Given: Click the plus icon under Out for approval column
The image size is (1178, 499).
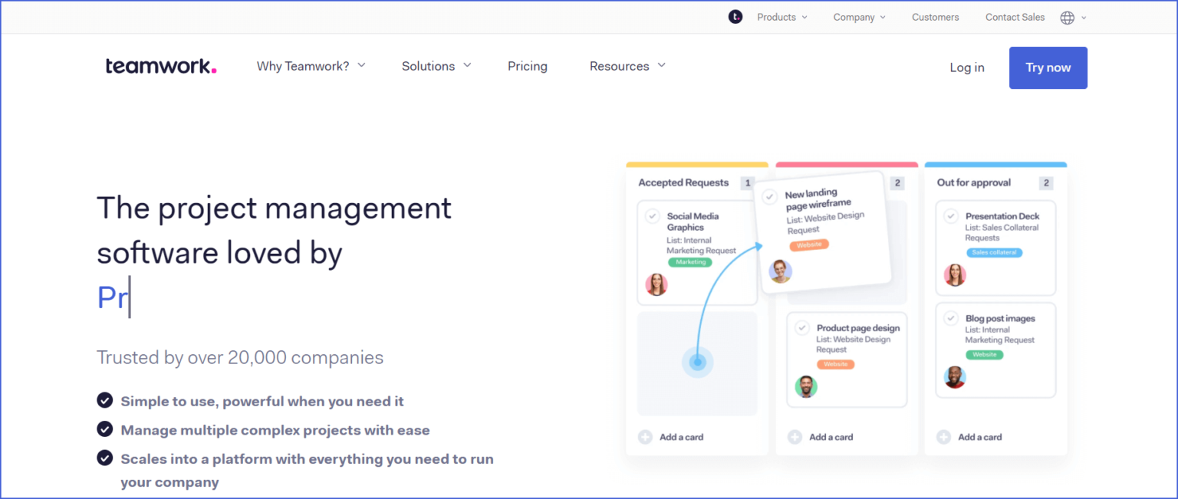Looking at the screenshot, I should coord(943,436).
